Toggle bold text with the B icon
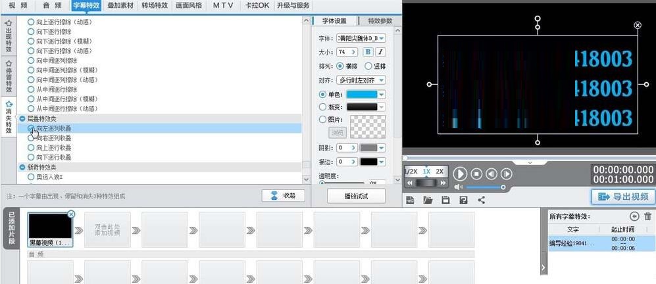The image size is (656, 284). [x=368, y=52]
